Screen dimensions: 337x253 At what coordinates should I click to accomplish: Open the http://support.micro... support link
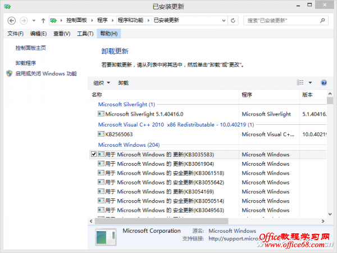coord(234,238)
